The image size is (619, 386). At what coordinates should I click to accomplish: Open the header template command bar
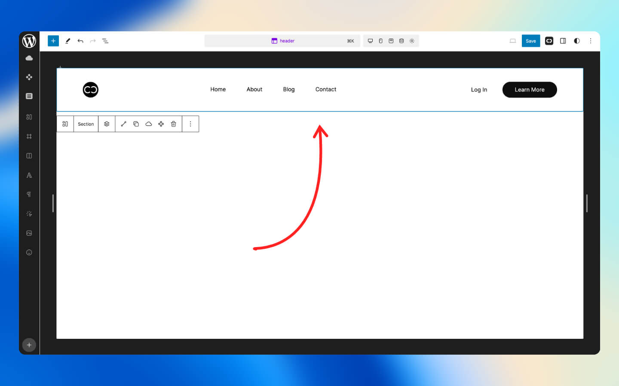coord(282,41)
